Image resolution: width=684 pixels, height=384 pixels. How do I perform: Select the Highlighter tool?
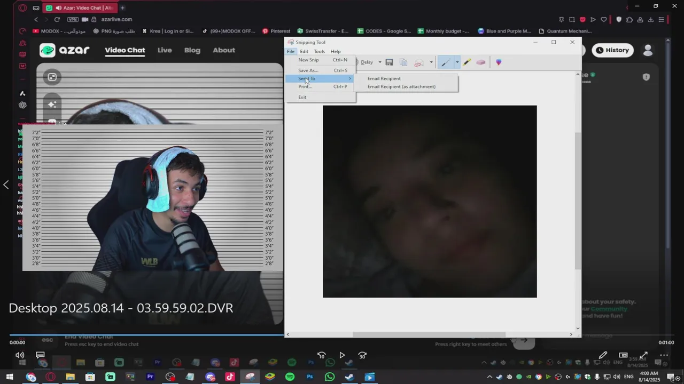[467, 62]
